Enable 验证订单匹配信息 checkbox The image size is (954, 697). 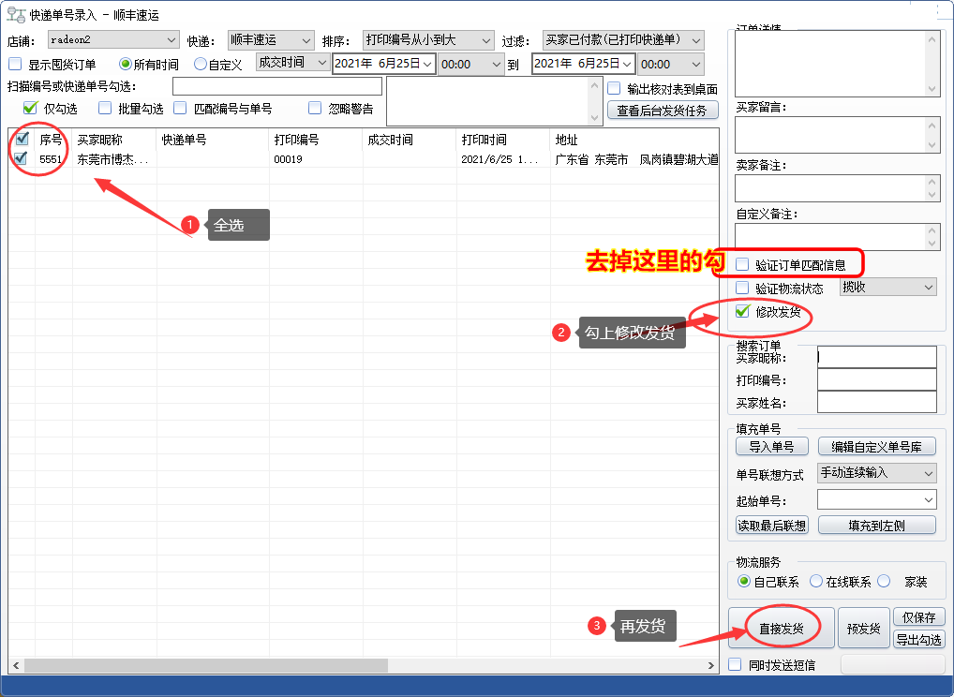point(743,265)
